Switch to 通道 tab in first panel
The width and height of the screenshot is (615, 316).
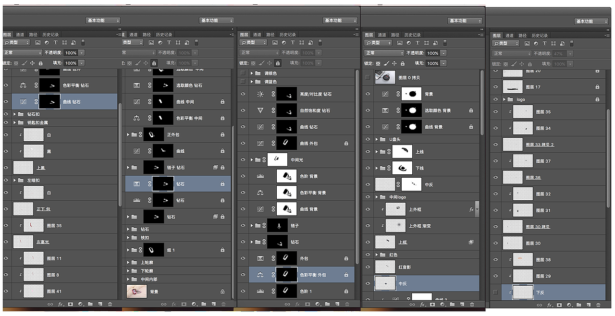coord(20,35)
